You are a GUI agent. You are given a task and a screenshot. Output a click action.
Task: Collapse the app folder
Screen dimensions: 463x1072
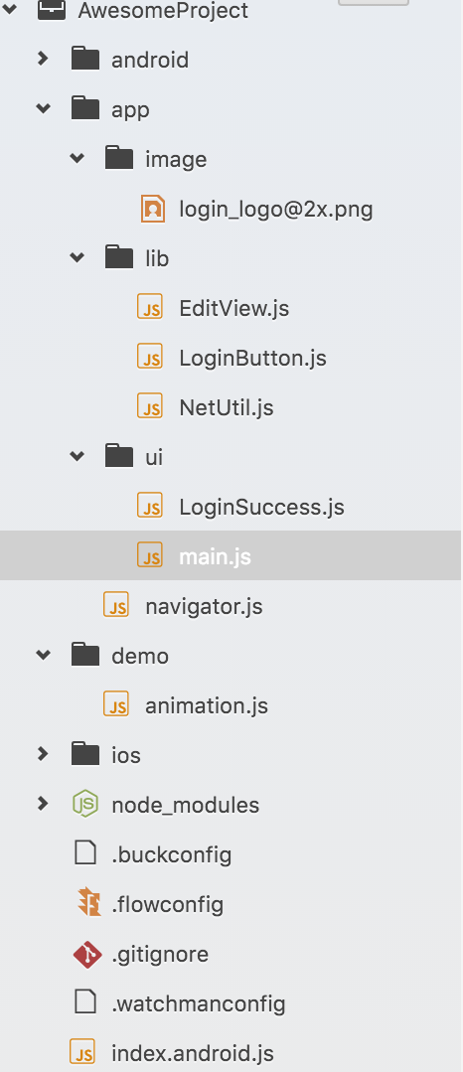43,108
